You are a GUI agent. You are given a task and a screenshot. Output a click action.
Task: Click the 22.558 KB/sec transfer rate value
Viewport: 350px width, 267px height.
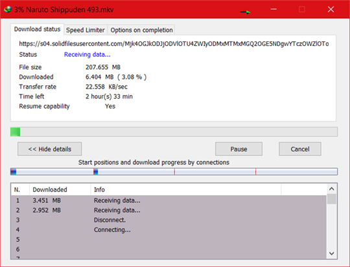point(107,87)
